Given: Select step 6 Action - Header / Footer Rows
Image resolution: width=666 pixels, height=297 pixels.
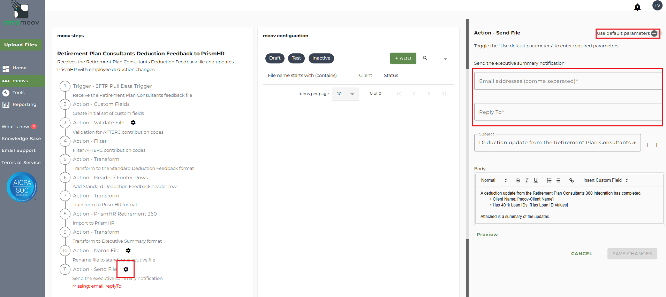Looking at the screenshot, I should (110, 178).
